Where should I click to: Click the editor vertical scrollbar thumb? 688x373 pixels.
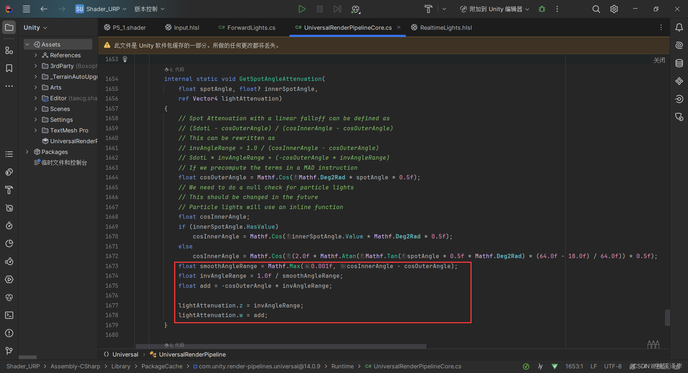point(667,318)
